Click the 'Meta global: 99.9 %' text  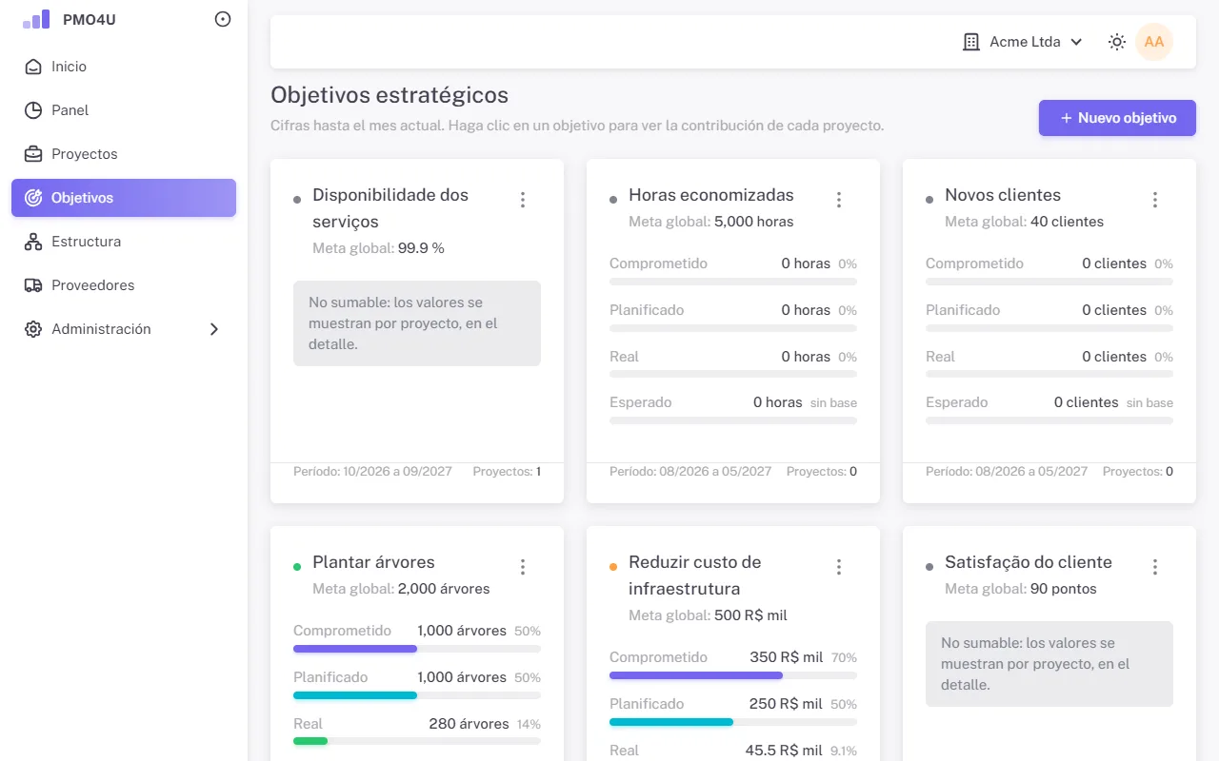378,248
